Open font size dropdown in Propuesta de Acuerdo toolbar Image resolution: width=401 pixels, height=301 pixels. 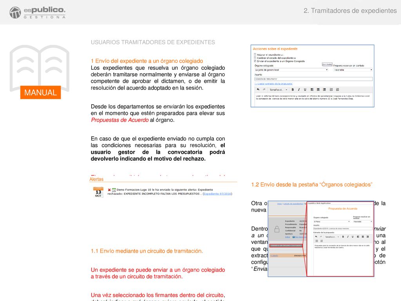click(x=332, y=237)
